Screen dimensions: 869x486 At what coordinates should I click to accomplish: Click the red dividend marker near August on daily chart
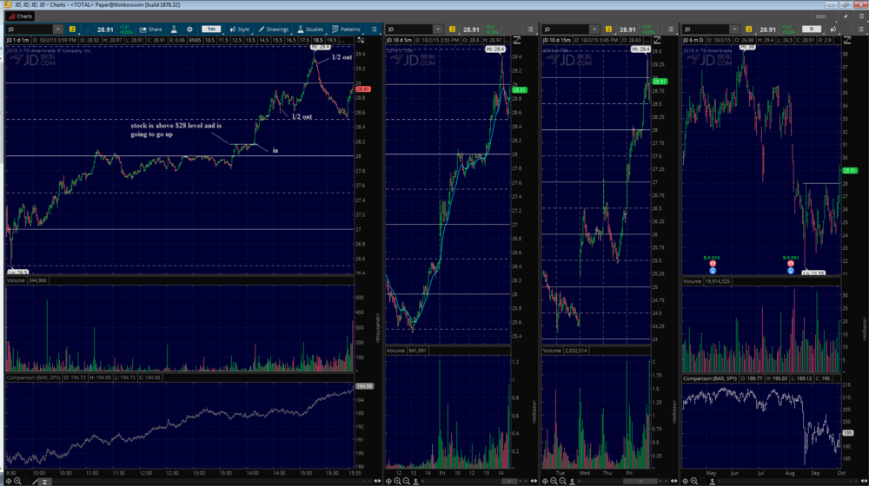[791, 264]
